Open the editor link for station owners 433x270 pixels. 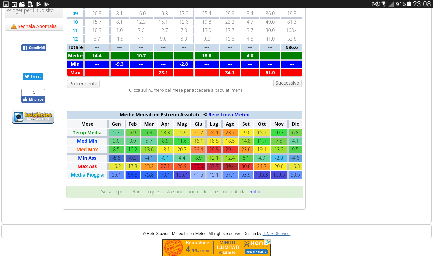click(255, 192)
